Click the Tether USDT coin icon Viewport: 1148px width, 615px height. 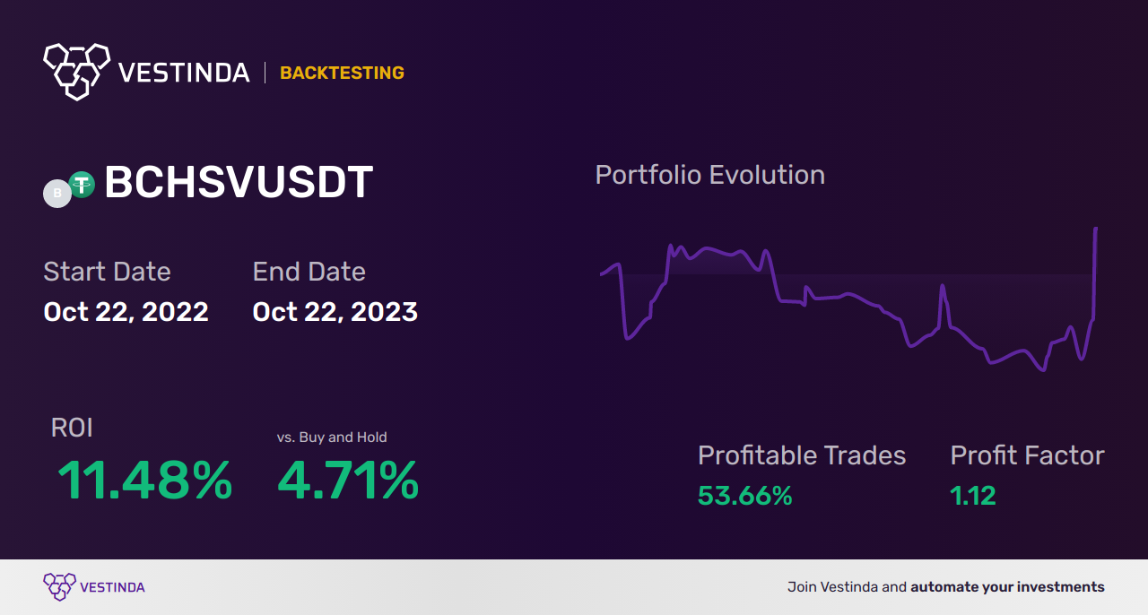pyautogui.click(x=83, y=185)
